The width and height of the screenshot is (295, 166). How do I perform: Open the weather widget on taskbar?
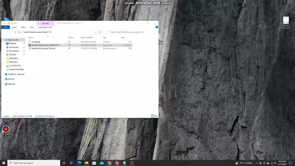(x=244, y=163)
